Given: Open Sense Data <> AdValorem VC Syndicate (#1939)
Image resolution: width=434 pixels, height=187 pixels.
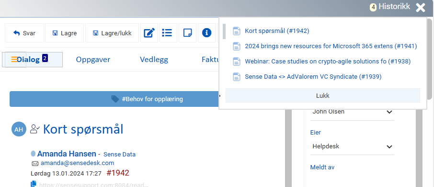Looking at the screenshot, I should tap(313, 77).
